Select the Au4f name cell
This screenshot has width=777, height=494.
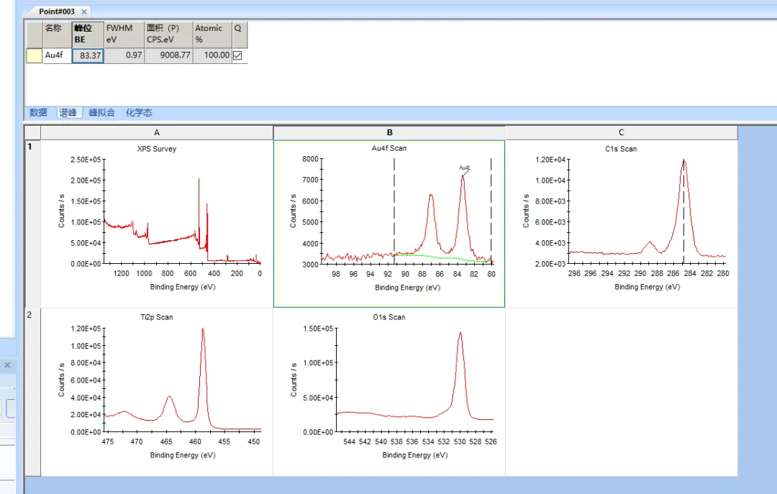coord(57,55)
